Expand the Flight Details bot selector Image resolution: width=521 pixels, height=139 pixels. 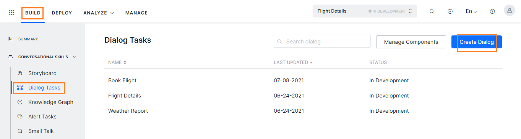(365, 11)
